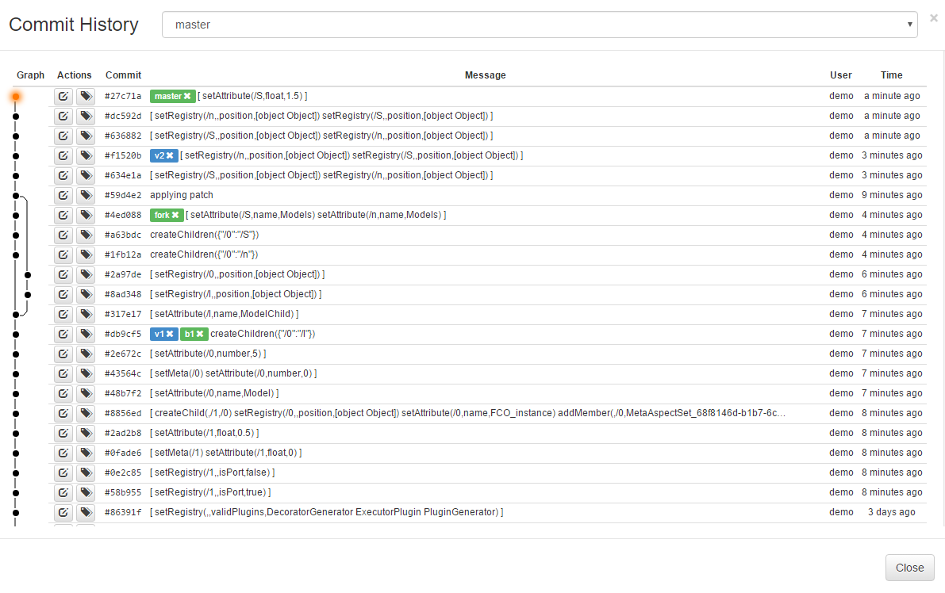Click the 'applying patch' commit message
This screenshot has width=945, height=593.
pos(182,195)
